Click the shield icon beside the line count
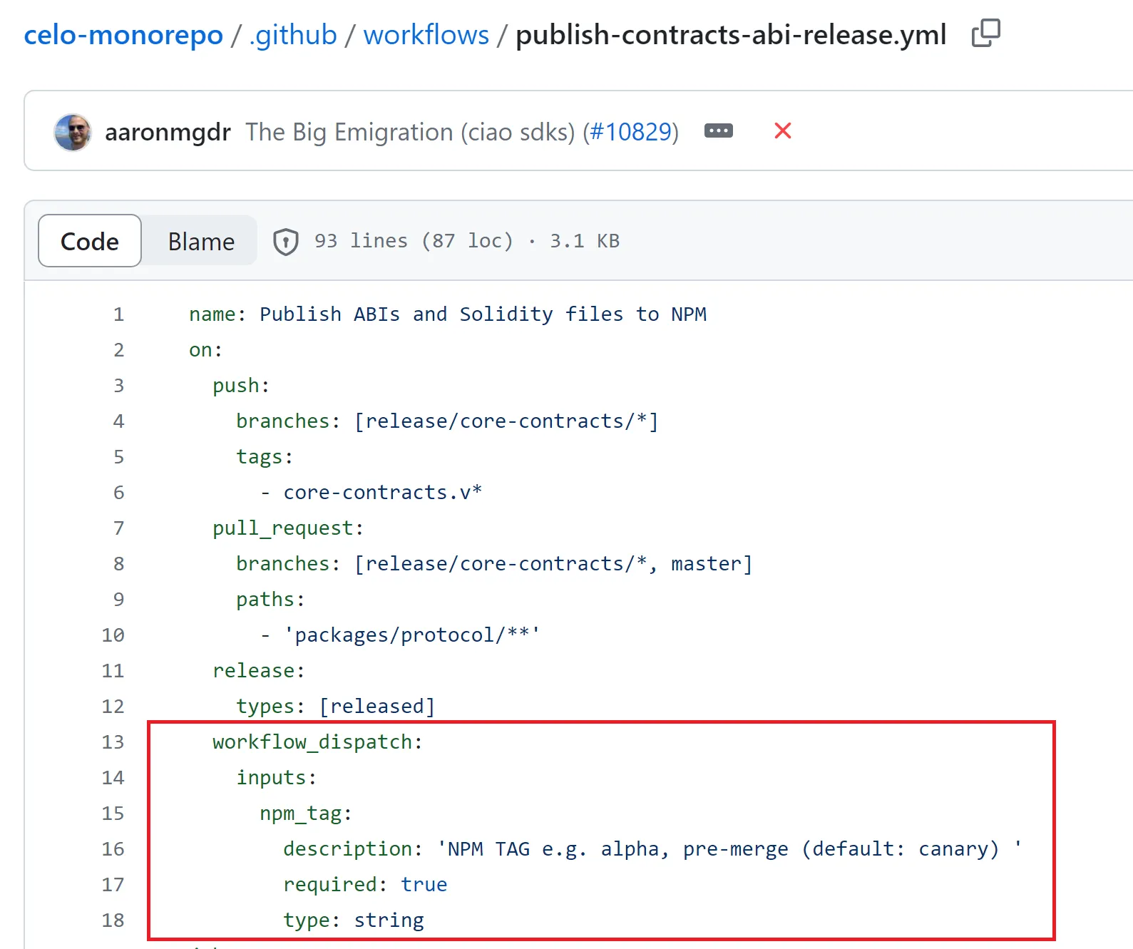Viewport: 1133px width, 949px height. pyautogui.click(x=285, y=242)
